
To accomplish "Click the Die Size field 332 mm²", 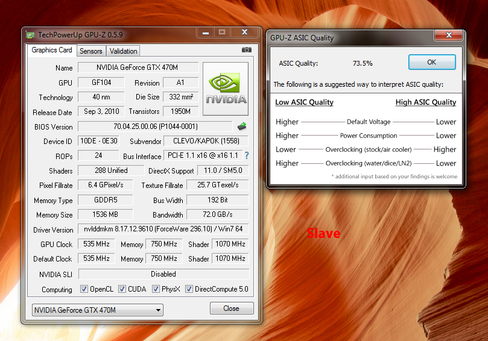I will click(x=180, y=97).
